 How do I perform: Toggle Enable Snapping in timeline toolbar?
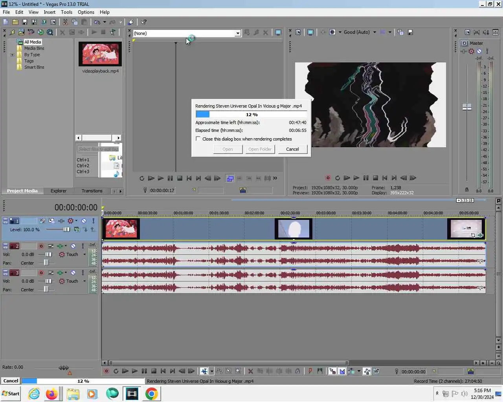pyautogui.click(x=332, y=371)
